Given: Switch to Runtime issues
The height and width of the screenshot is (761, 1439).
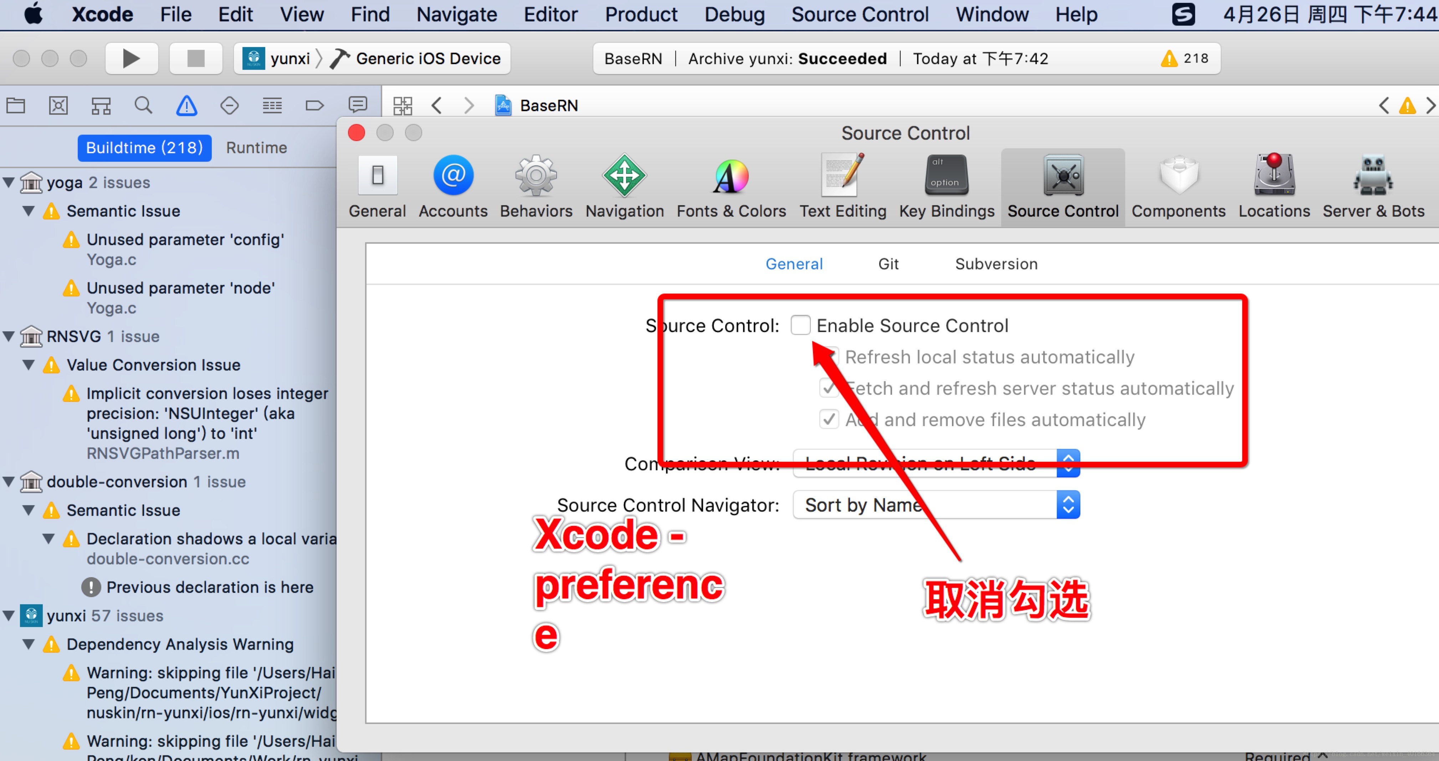Looking at the screenshot, I should [256, 147].
